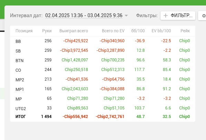Select the BTN position row
The width and height of the screenshot is (206, 140).
point(102,60)
